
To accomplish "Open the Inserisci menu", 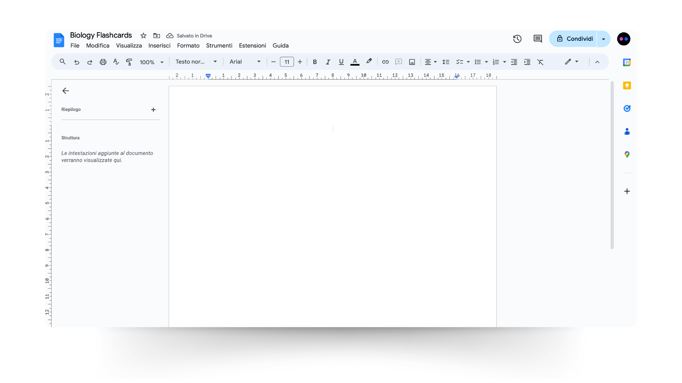I will (x=159, y=45).
